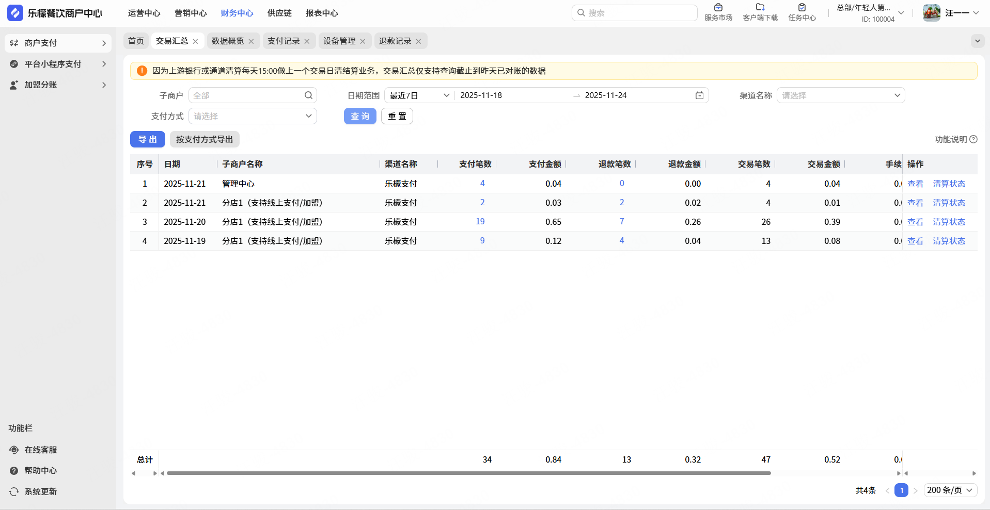This screenshot has width=990, height=510.
Task: Click the search icon in 子商户 field
Action: (308, 95)
